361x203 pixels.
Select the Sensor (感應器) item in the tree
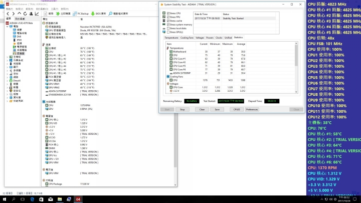19,54
